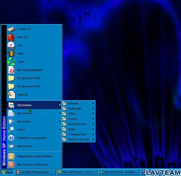Click the Прогноз погоды label text
181x176 pixels.
pos(79,139)
